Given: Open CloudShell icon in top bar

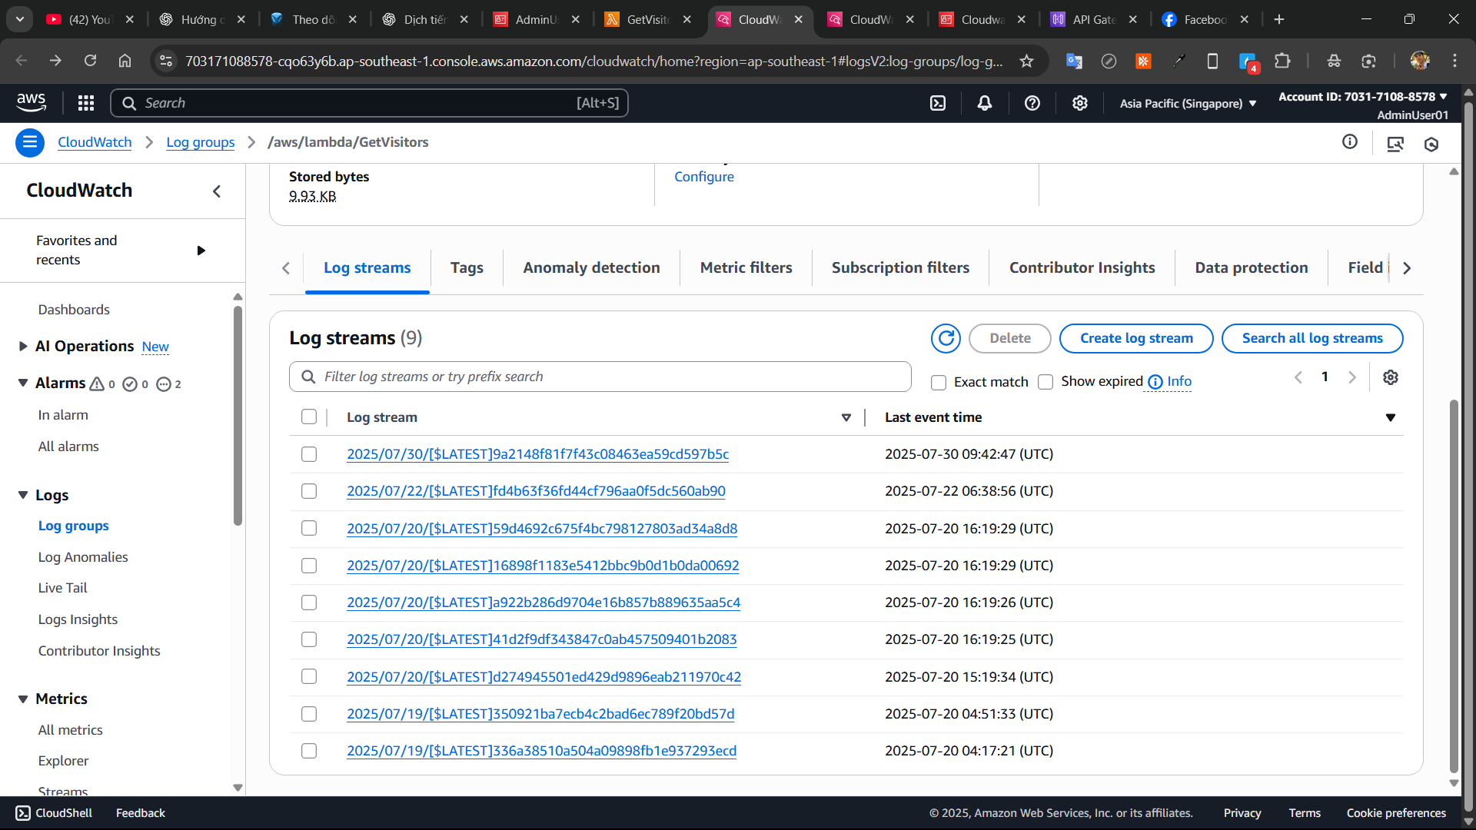Looking at the screenshot, I should pyautogui.click(x=938, y=103).
